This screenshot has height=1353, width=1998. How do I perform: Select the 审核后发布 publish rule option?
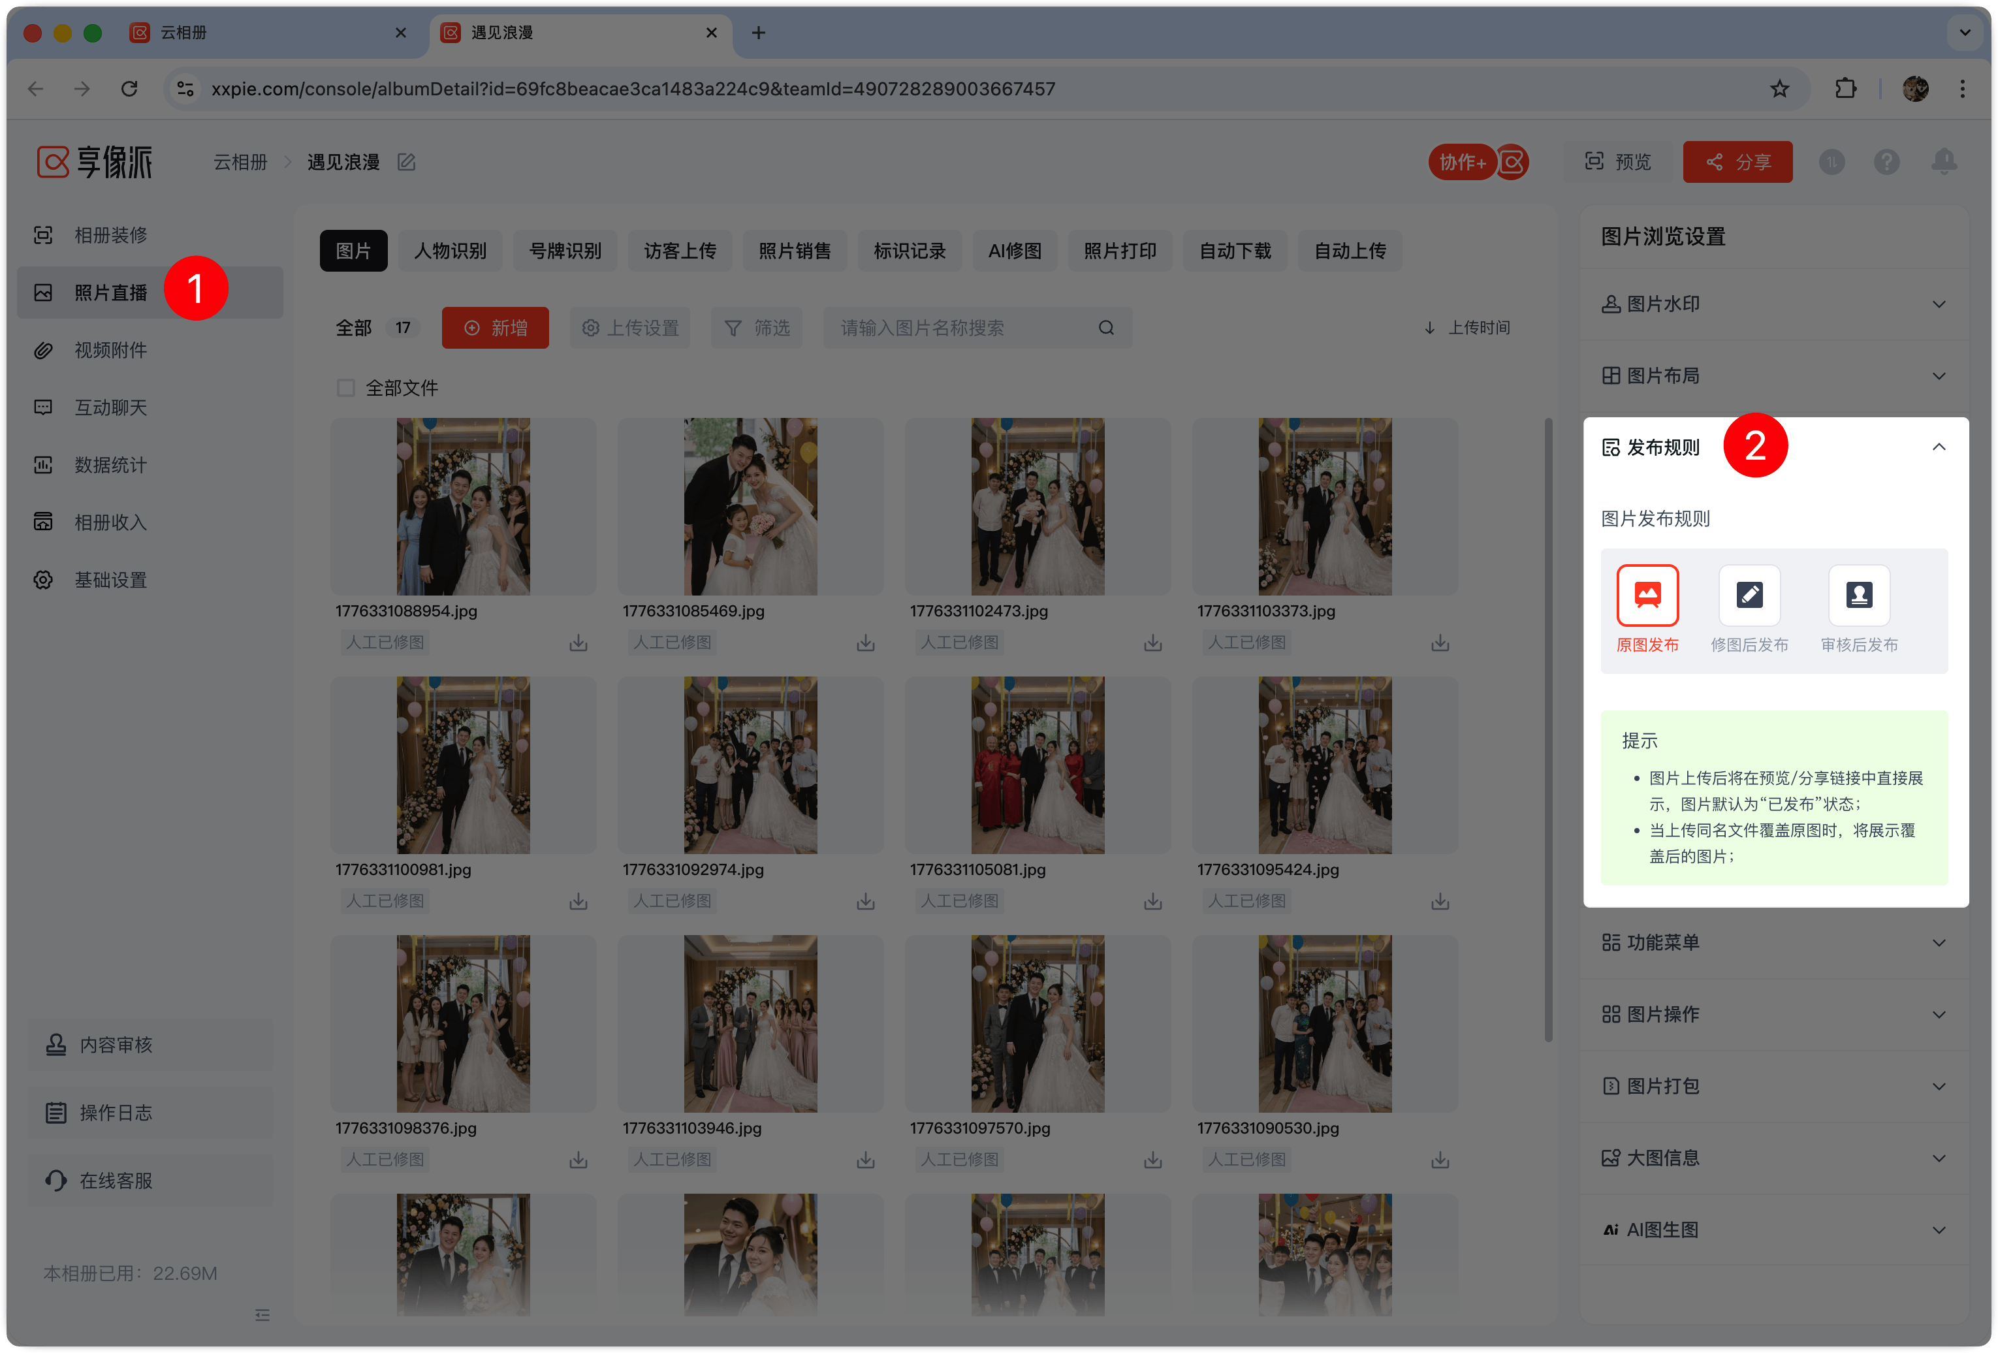click(1859, 609)
